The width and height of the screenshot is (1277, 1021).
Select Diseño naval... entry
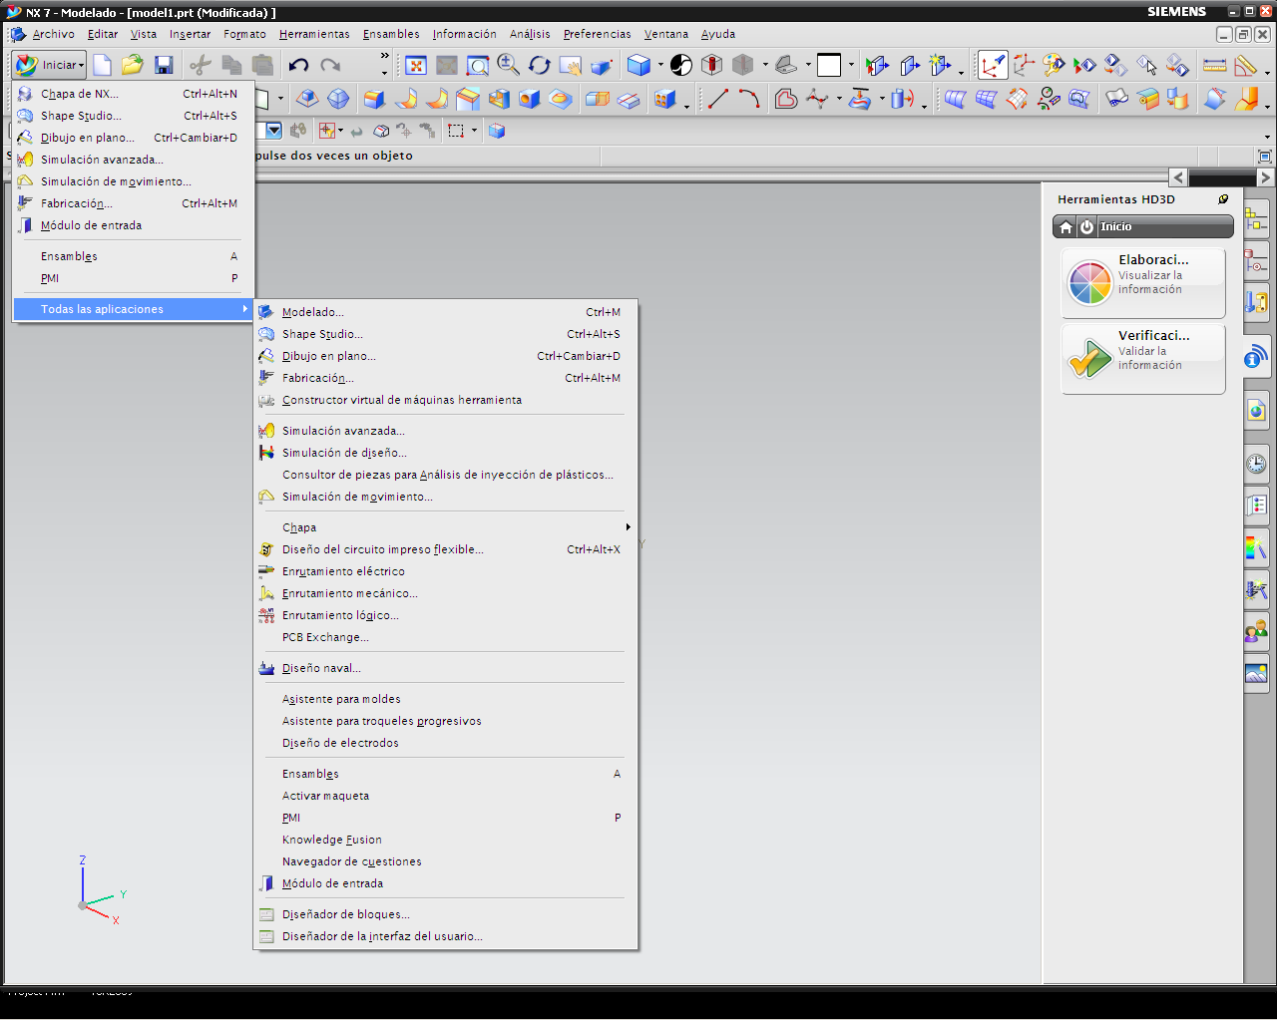(x=445, y=668)
